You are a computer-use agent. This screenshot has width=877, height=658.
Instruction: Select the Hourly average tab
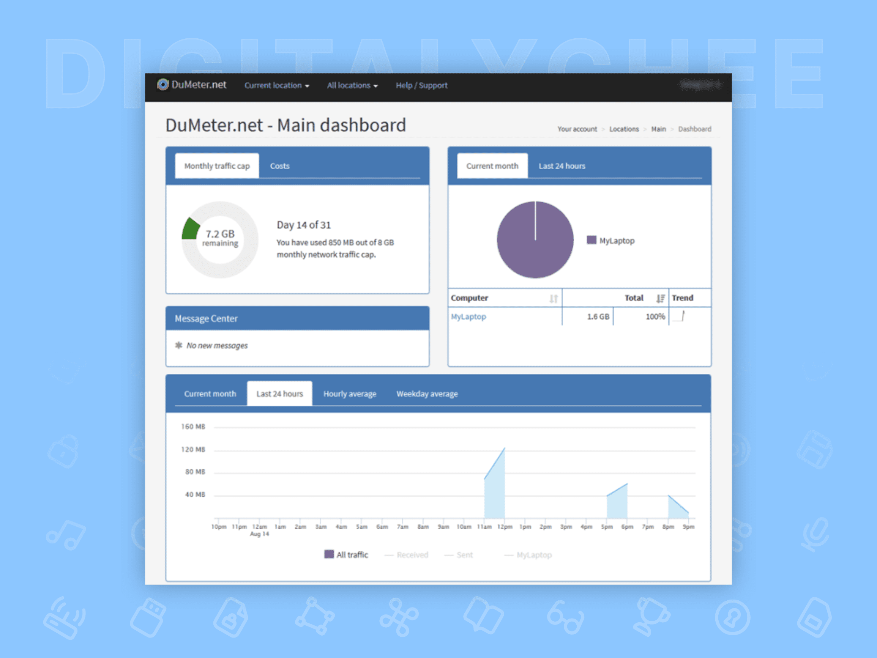point(349,394)
